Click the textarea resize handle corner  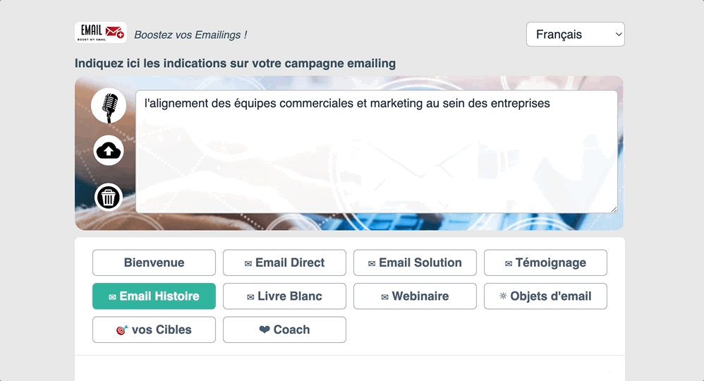pyautogui.click(x=614, y=210)
